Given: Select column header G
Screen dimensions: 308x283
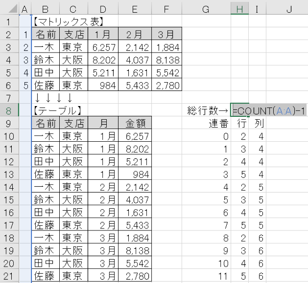Looking at the screenshot, I should 206,9.
